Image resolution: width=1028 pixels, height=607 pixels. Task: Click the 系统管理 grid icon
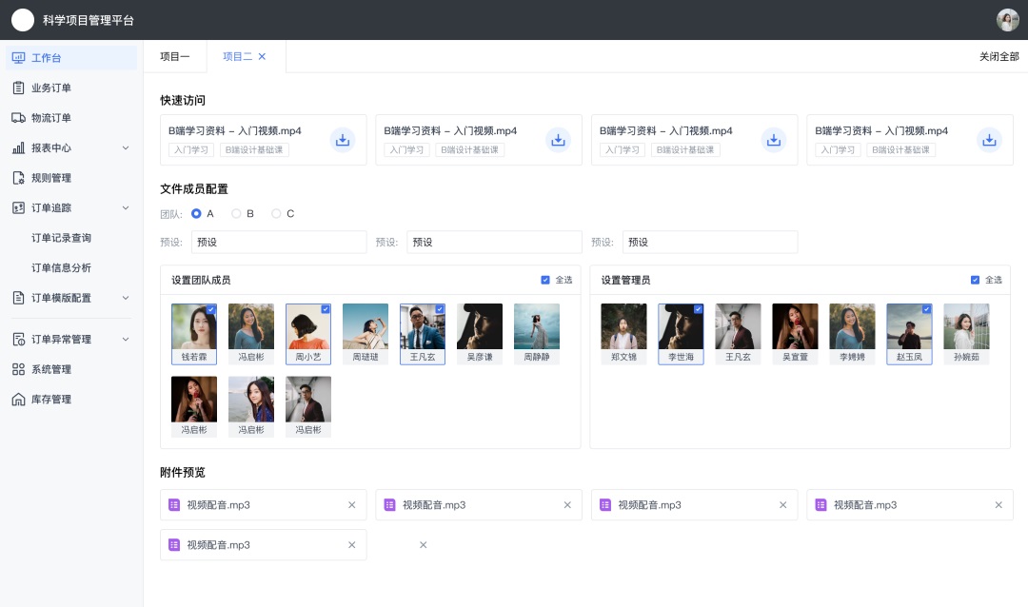(18, 369)
